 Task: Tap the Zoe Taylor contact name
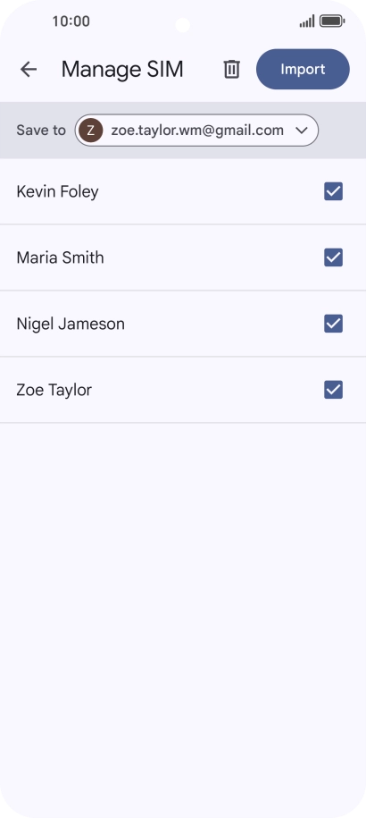click(54, 390)
